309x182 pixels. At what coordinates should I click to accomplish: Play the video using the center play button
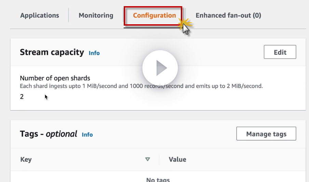[x=160, y=68]
